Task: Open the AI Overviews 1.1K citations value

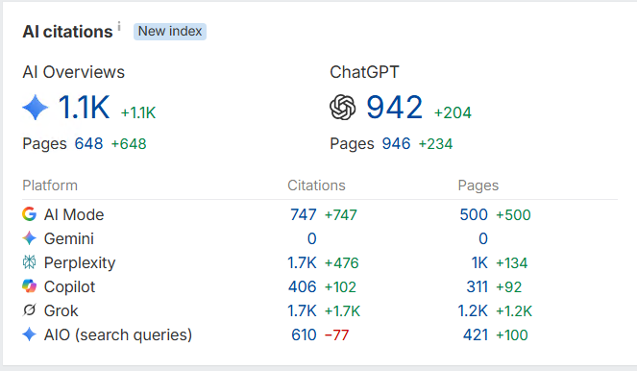Action: tap(85, 108)
